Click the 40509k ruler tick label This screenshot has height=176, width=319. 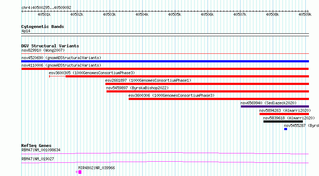[x=305, y=14]
